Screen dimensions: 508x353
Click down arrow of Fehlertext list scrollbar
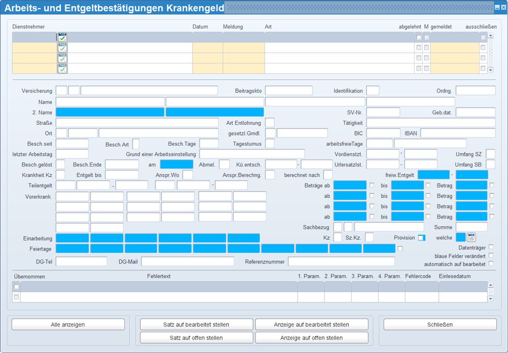(491, 299)
